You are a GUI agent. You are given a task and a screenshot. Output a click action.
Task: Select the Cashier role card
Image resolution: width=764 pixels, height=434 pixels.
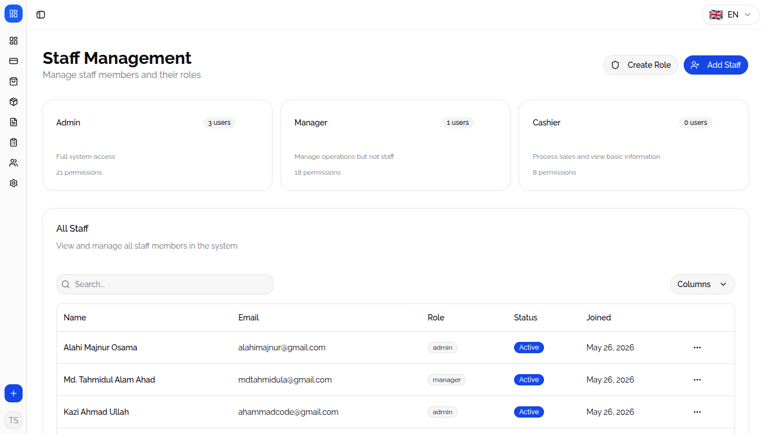pyautogui.click(x=634, y=145)
